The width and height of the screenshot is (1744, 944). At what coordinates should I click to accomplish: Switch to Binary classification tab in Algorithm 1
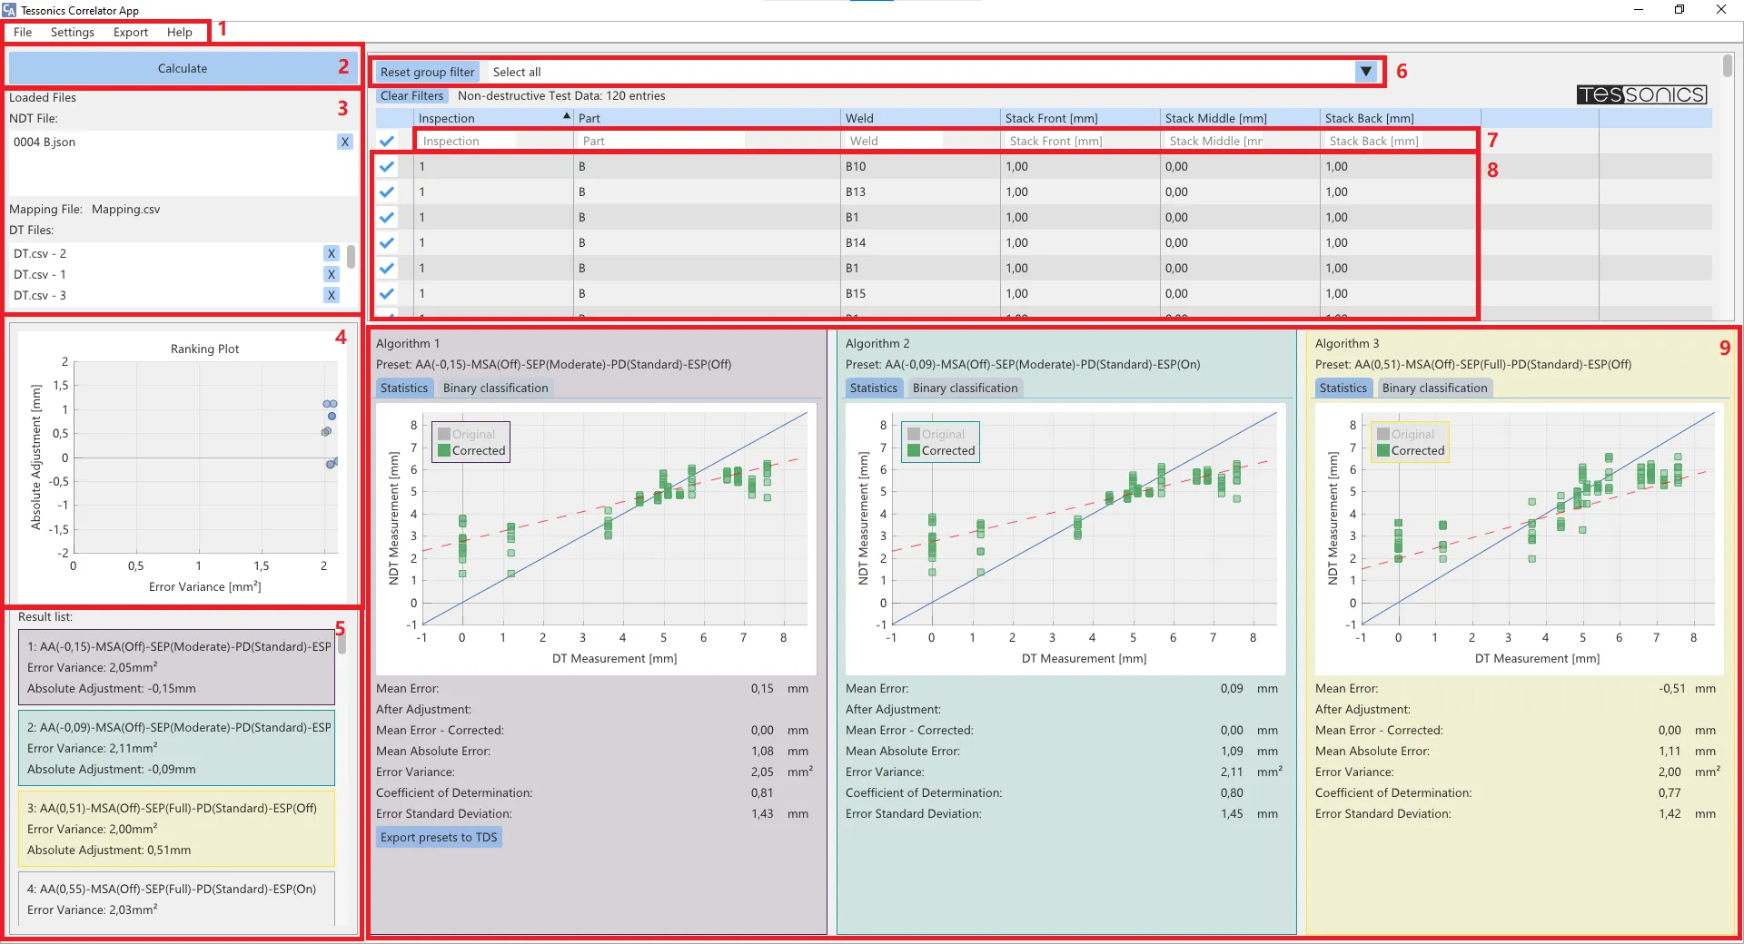(x=495, y=388)
